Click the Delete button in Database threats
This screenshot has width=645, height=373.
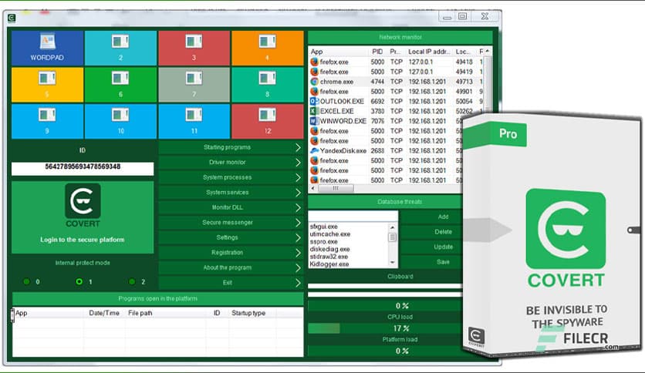[444, 231]
